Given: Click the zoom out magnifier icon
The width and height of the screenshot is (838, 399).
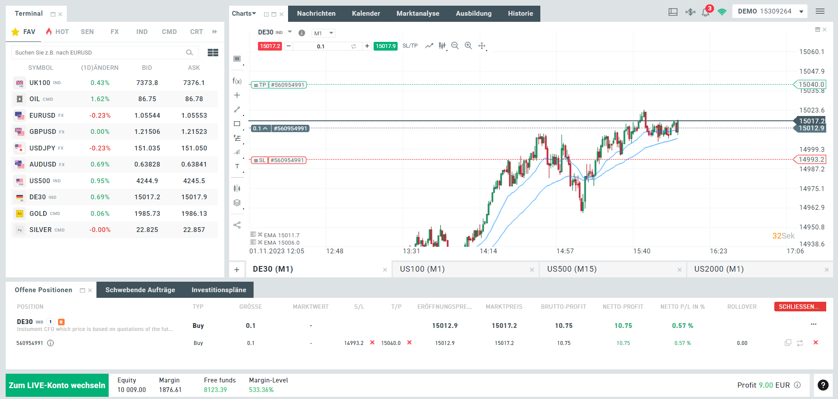Looking at the screenshot, I should tap(455, 46).
